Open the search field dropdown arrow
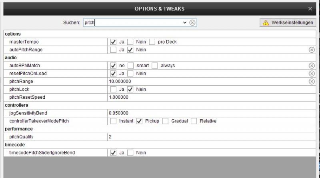 [x=185, y=22]
